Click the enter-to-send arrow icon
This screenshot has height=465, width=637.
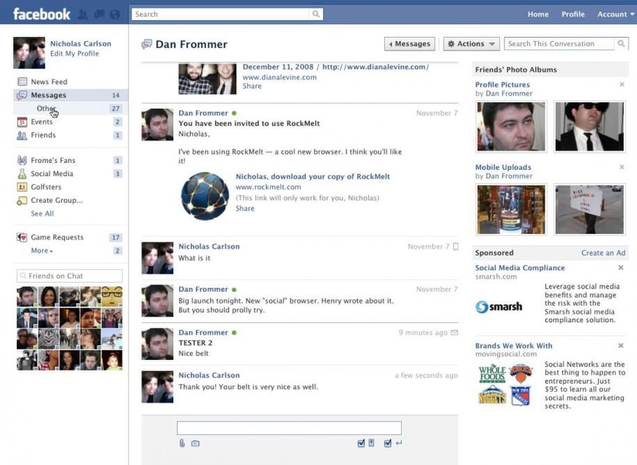399,443
